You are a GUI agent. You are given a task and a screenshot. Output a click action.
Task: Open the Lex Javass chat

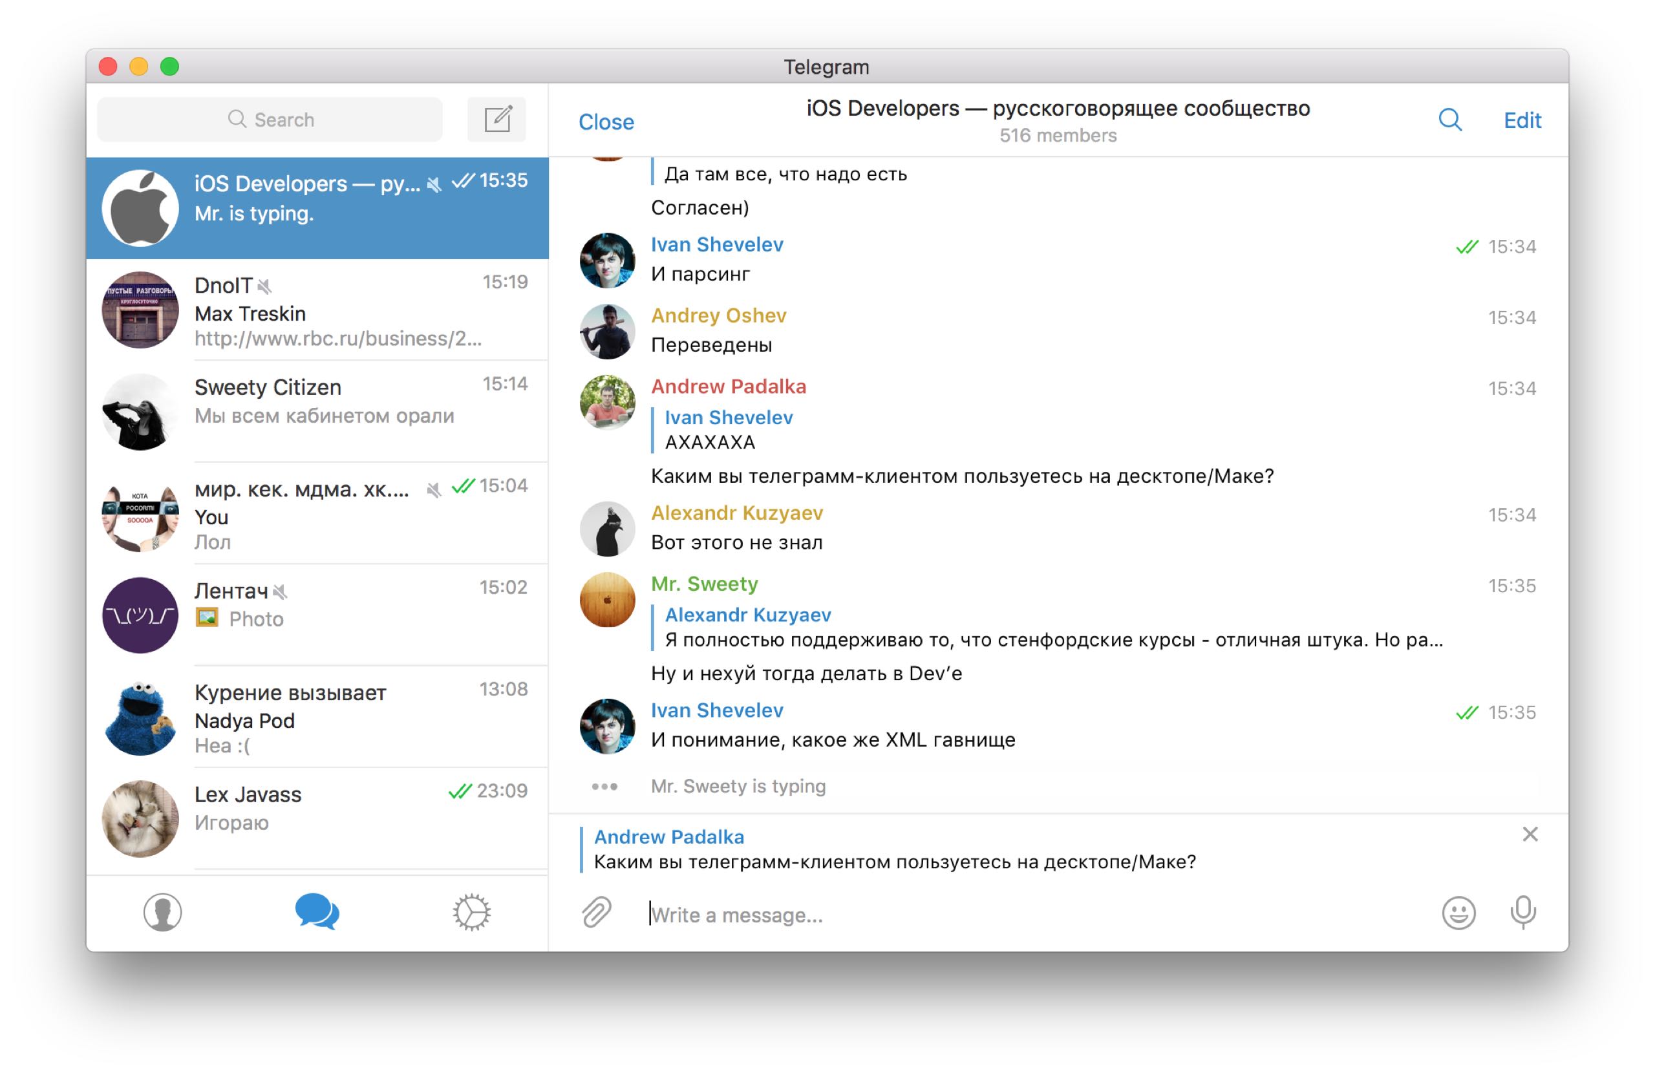(x=317, y=818)
